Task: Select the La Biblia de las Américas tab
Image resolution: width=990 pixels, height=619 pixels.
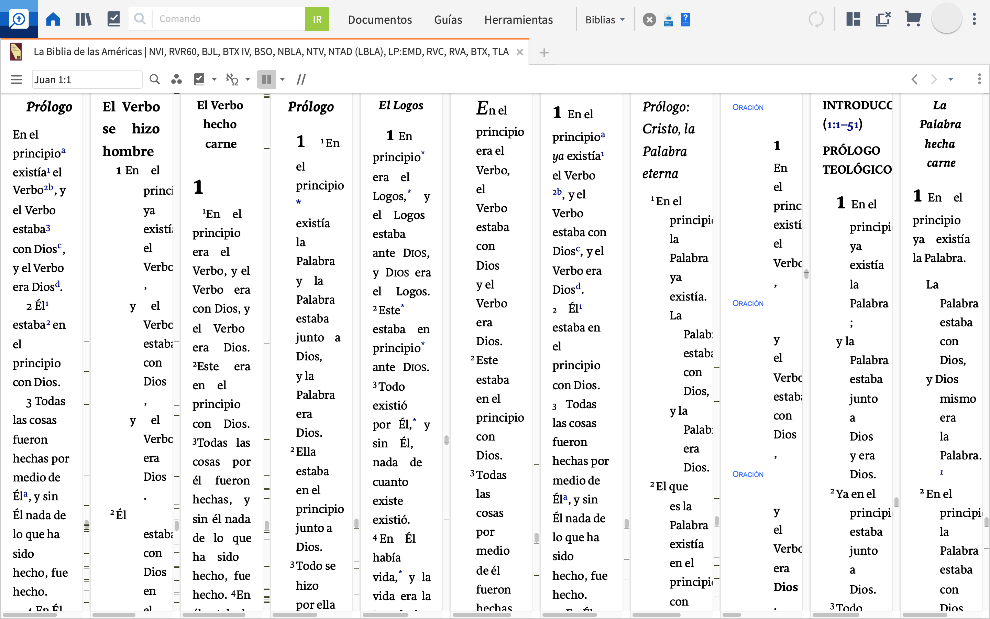Action: tap(271, 52)
